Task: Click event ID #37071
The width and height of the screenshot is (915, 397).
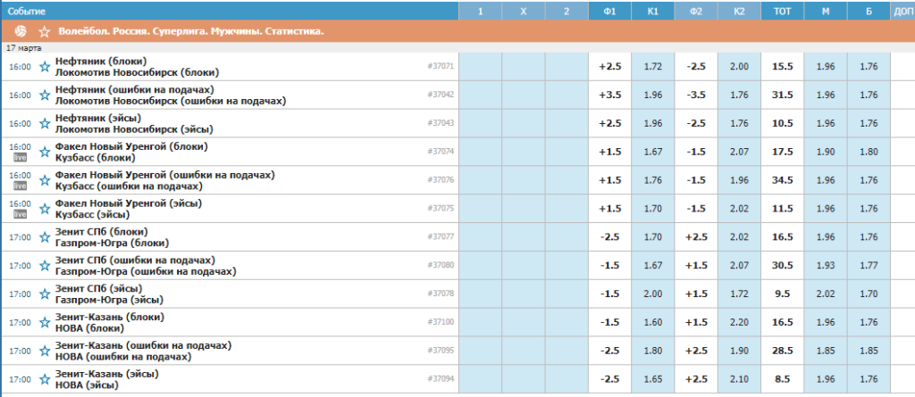Action: click(441, 66)
